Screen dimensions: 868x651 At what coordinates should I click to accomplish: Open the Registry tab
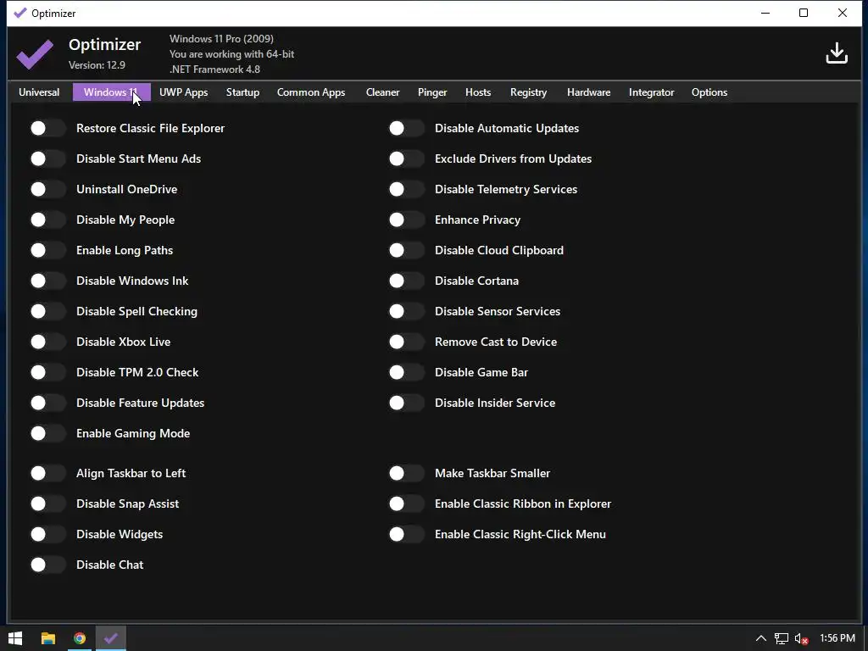pos(529,92)
